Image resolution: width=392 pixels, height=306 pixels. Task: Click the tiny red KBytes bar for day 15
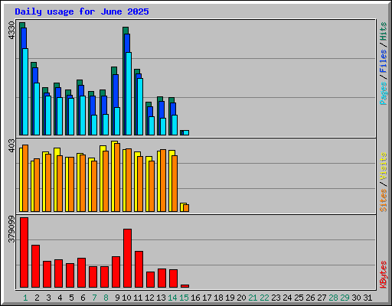tap(185, 286)
